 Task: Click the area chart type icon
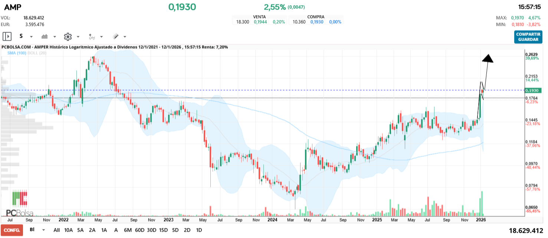[45, 36]
